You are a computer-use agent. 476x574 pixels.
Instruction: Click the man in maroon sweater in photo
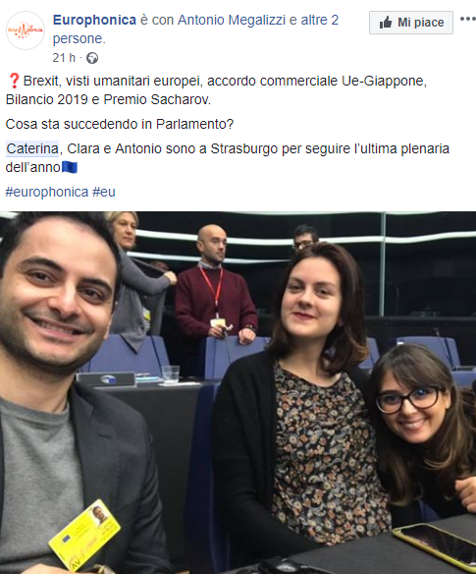(215, 289)
